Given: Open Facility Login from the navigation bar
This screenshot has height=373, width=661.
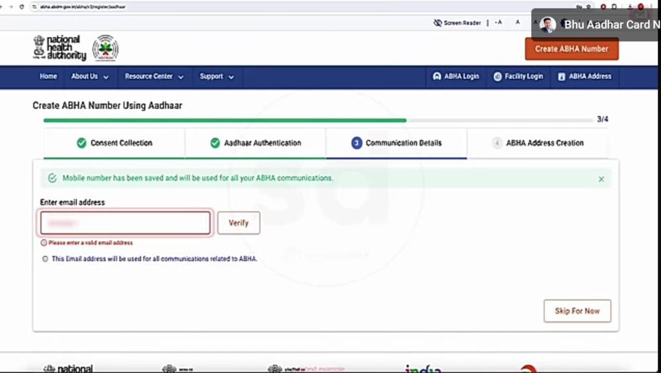Looking at the screenshot, I should point(518,77).
